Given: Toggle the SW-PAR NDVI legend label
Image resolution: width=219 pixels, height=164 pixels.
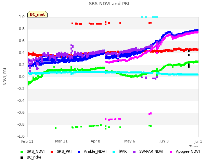Looking at the screenshot, I should pos(151,152).
